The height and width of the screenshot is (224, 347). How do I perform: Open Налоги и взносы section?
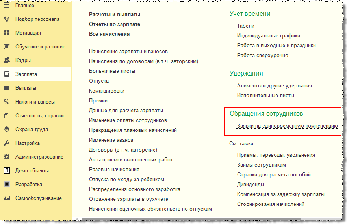(x=35, y=102)
